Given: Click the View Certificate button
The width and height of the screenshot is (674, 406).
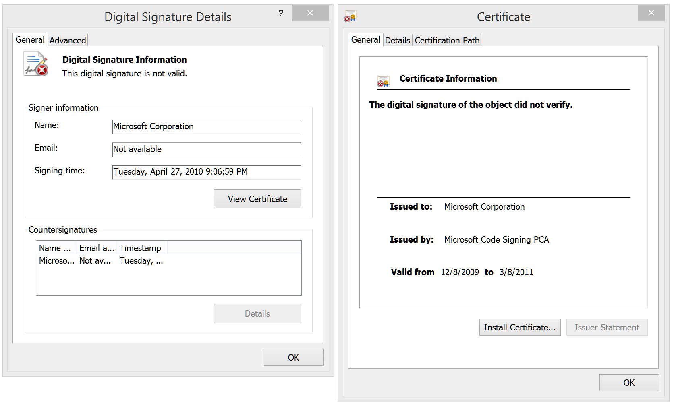Looking at the screenshot, I should (x=257, y=199).
